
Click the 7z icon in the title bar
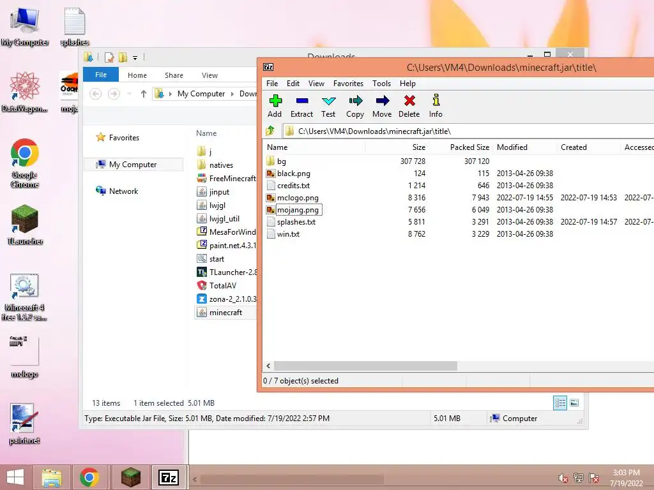click(x=268, y=67)
